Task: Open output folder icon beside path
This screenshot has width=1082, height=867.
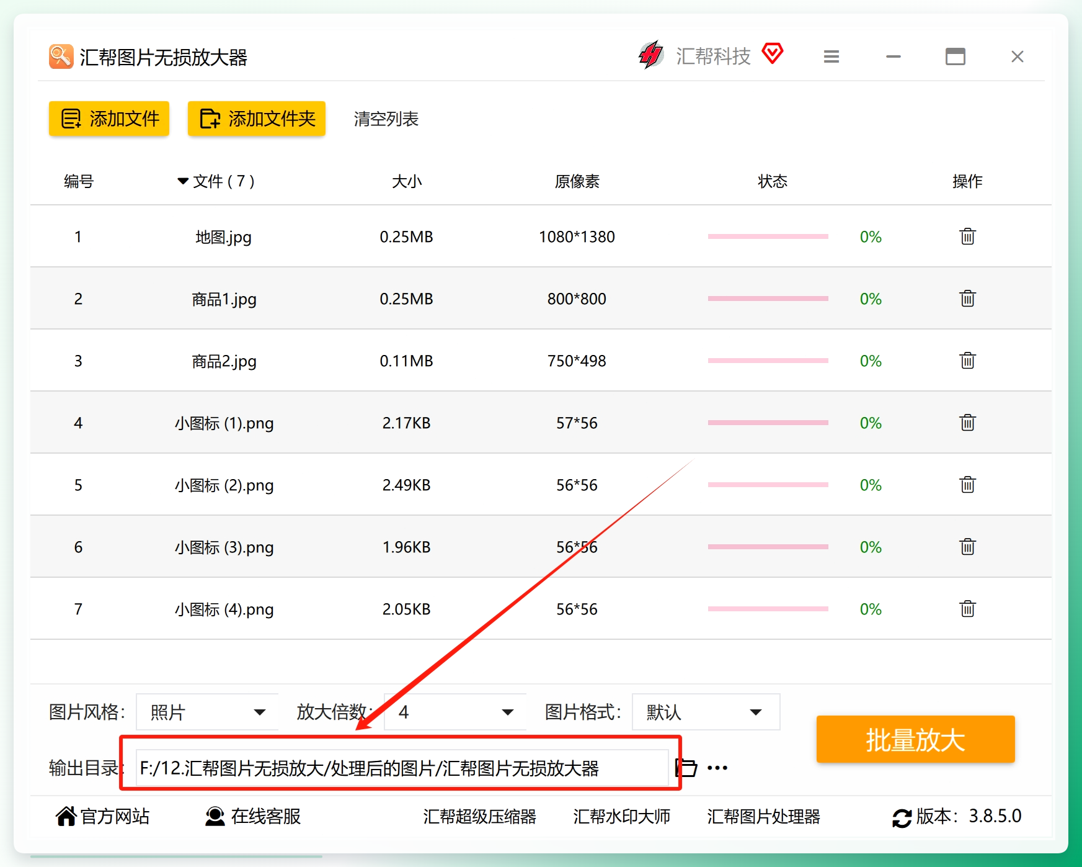Action: coord(686,768)
